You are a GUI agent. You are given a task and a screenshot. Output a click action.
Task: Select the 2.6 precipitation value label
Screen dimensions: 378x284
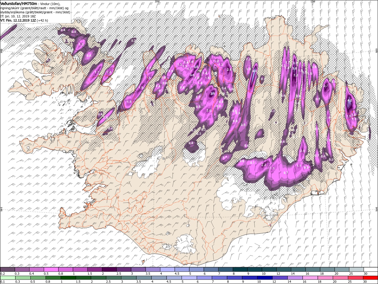229,70
